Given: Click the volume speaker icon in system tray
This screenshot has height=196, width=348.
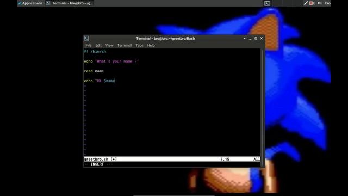Looking at the screenshot, I should point(320,3).
